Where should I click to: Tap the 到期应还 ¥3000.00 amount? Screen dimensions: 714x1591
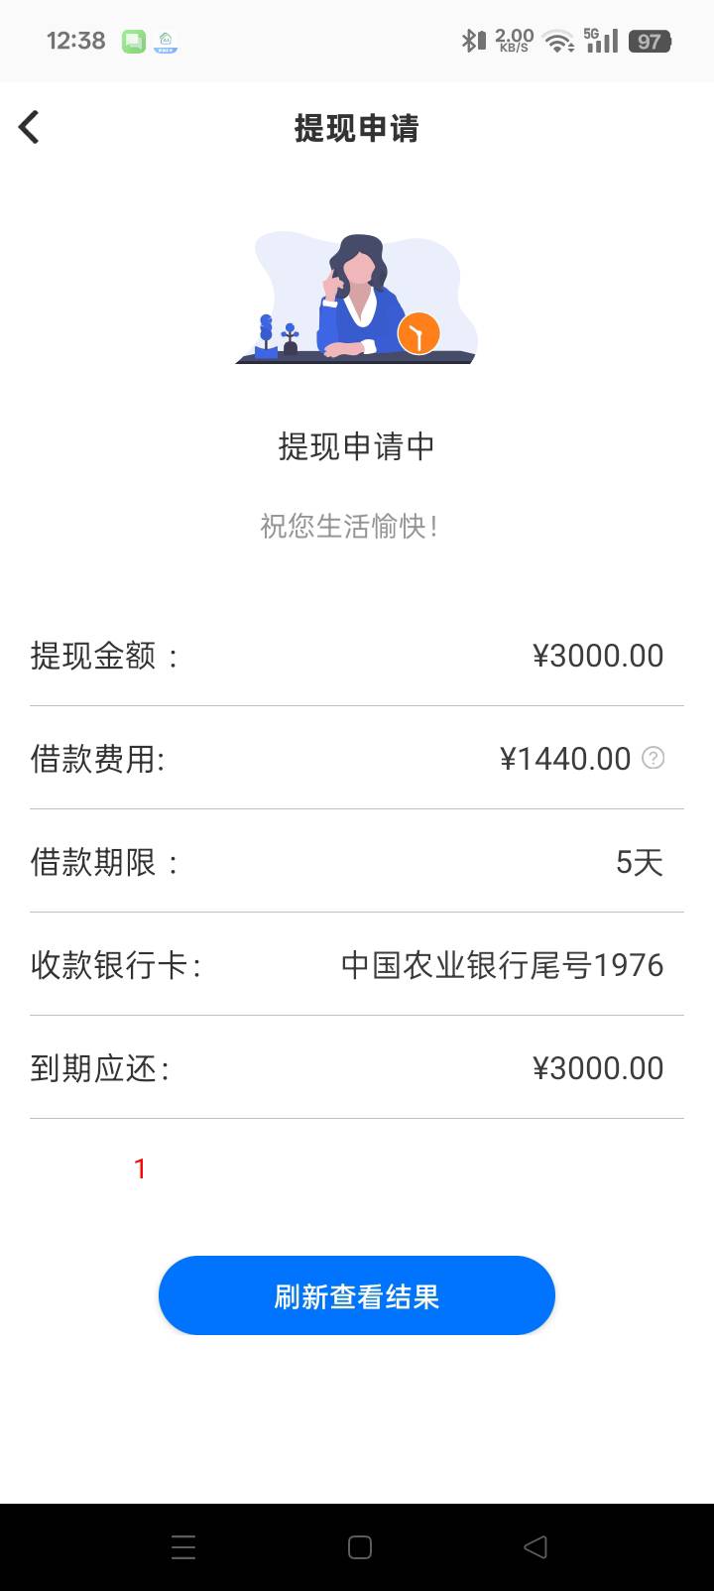coord(598,1068)
